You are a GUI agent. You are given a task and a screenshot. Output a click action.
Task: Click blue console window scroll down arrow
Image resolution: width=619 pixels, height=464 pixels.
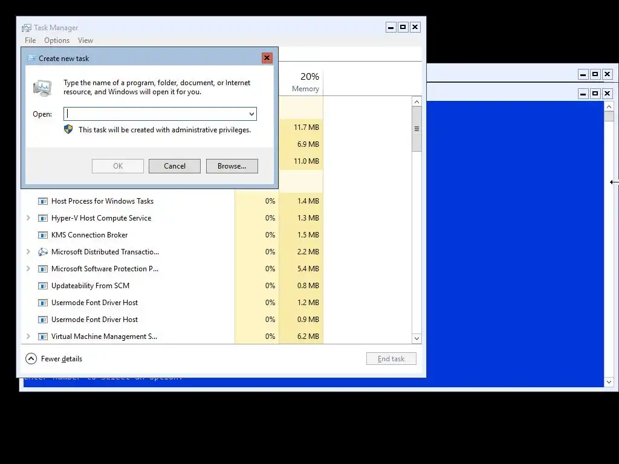pos(609,382)
